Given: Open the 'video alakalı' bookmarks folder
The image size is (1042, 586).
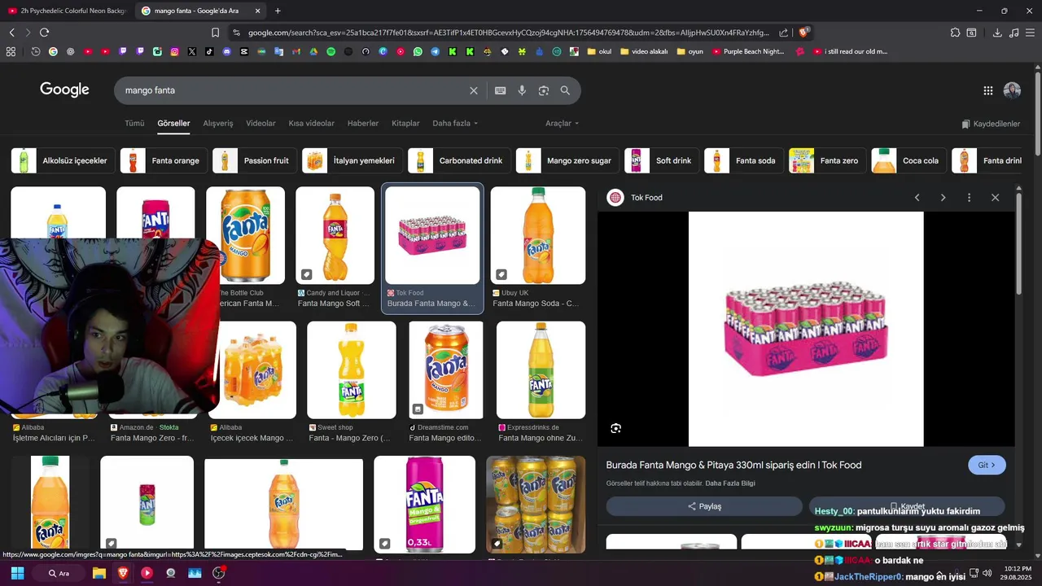Looking at the screenshot, I should [x=644, y=51].
